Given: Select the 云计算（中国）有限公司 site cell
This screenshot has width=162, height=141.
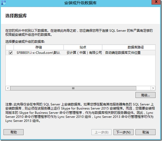Looking at the screenshot, I should 84,53.
